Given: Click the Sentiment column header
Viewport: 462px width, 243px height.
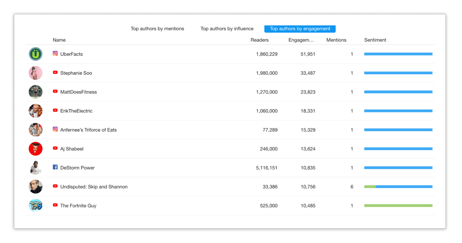Looking at the screenshot, I should point(375,40).
